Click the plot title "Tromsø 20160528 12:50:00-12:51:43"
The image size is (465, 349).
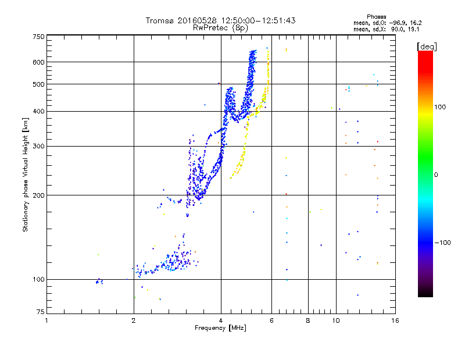(220, 20)
